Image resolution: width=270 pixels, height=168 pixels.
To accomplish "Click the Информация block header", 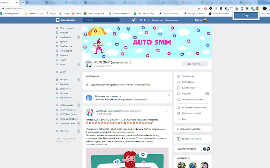I will [92, 76].
